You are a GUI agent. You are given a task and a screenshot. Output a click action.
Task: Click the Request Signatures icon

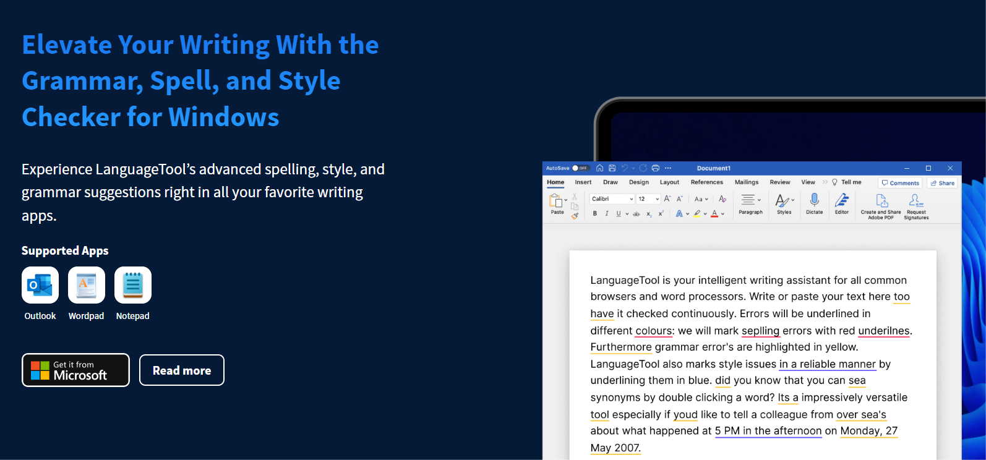(x=916, y=207)
